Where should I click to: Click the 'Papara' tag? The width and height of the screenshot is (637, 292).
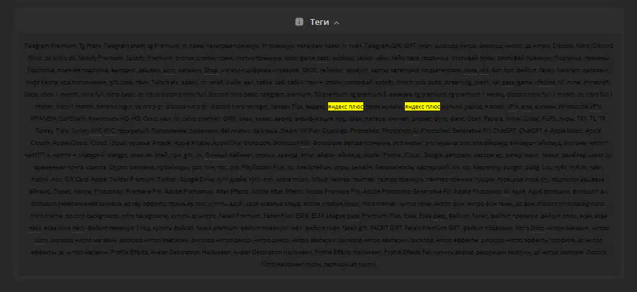pyautogui.click(x=493, y=119)
